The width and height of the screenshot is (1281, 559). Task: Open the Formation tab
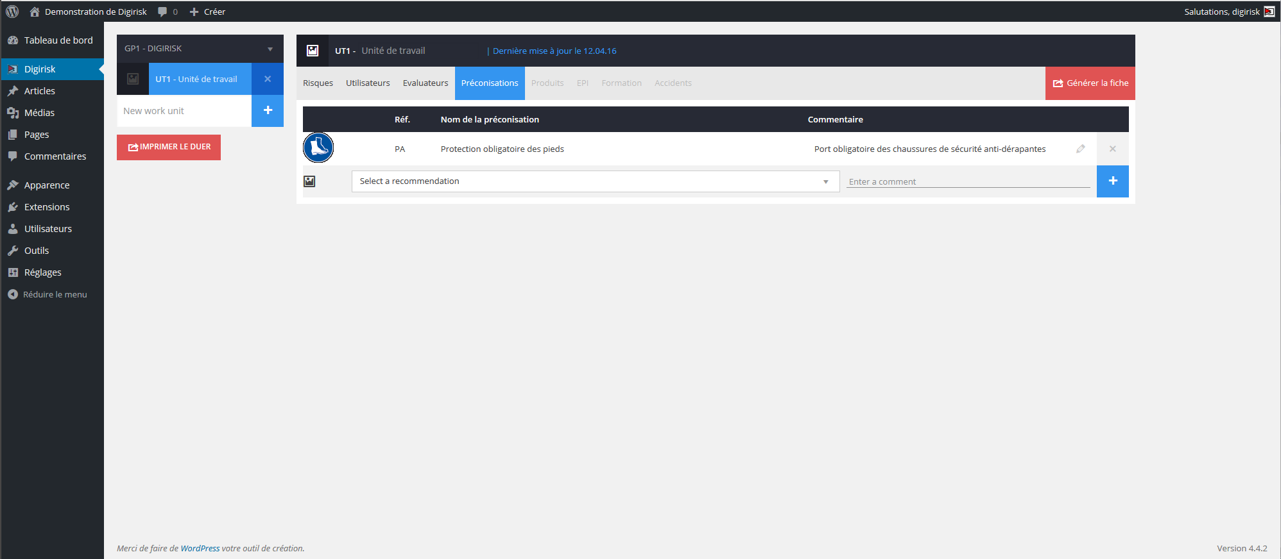coord(621,83)
